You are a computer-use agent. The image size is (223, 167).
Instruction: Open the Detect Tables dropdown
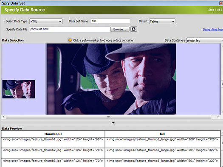click(162, 22)
